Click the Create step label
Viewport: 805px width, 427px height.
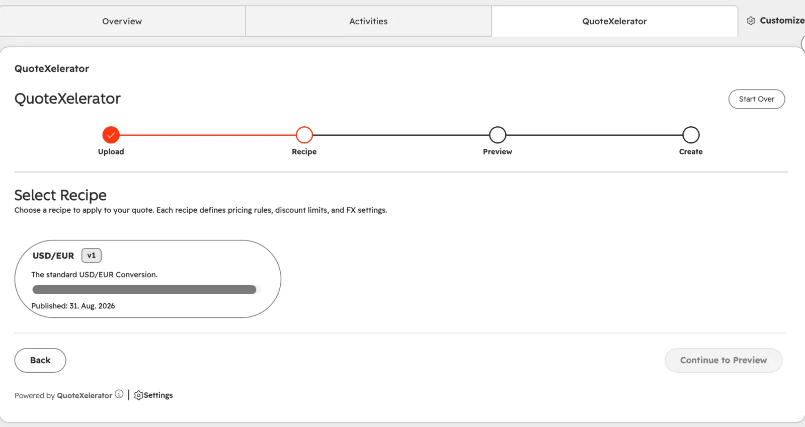(x=691, y=151)
